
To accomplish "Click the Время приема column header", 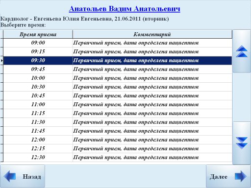I will point(38,34).
